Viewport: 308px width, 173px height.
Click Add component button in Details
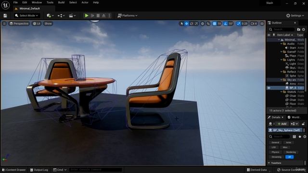coord(282,124)
